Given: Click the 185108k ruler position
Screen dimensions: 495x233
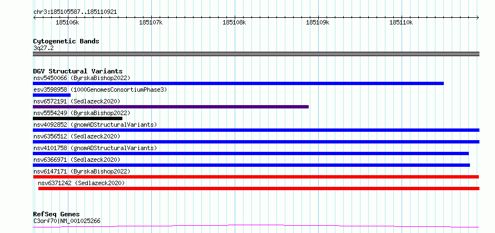Looking at the screenshot, I should [234, 22].
